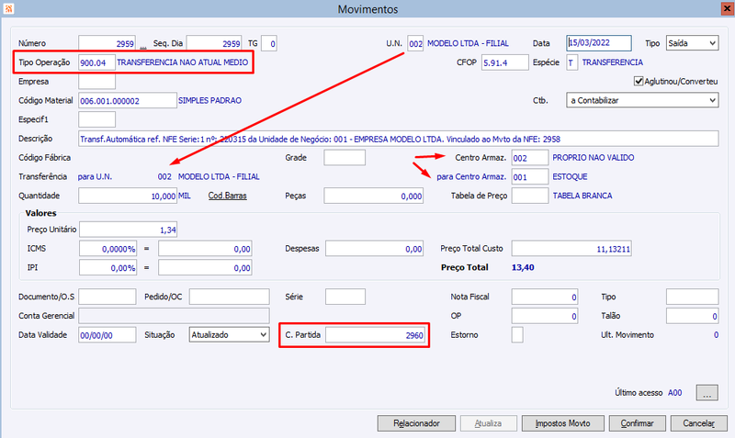Click the para Centro Armaz. field 001
735x438 pixels.
(530, 176)
